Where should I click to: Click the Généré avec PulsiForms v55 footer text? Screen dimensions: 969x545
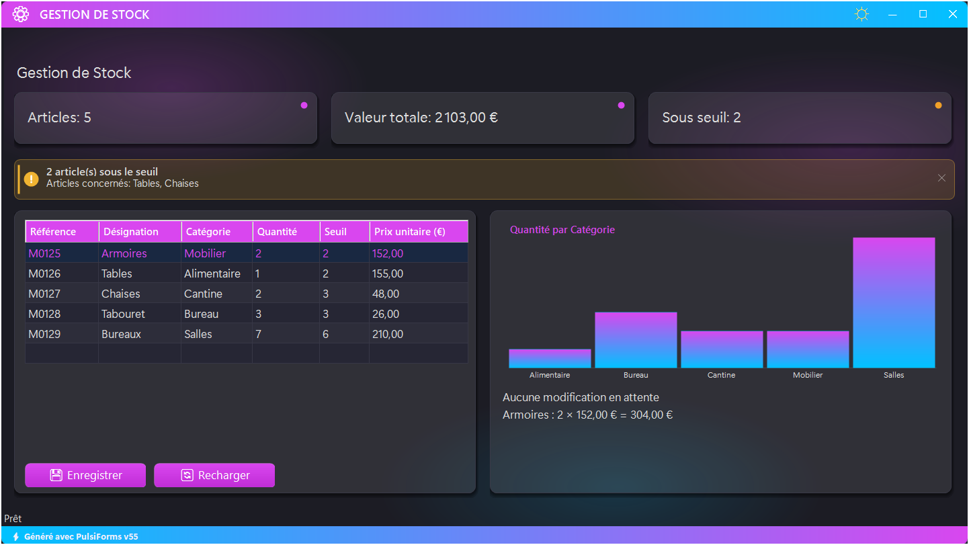click(x=81, y=537)
